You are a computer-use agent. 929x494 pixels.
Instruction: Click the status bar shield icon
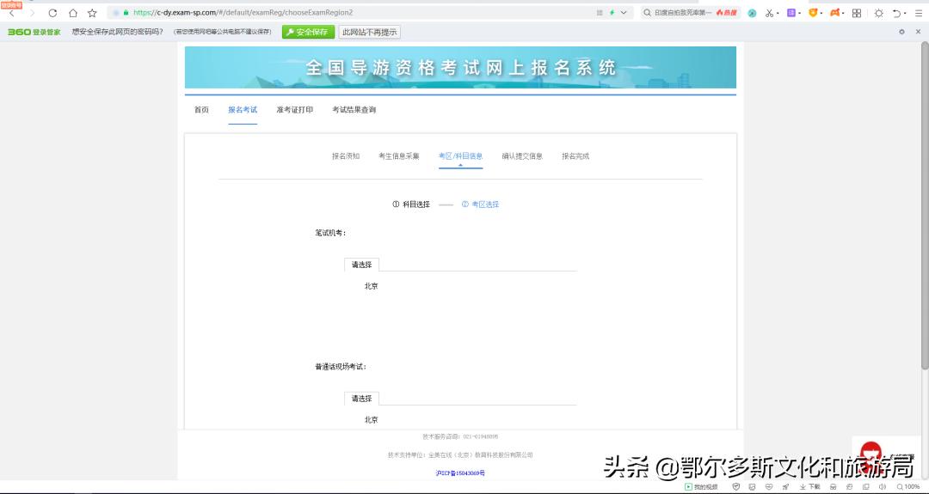tap(735, 487)
